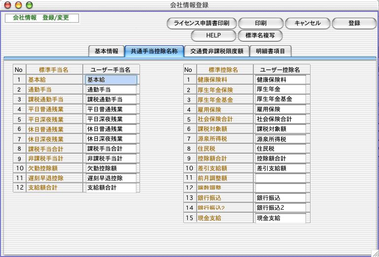The image size is (379, 257).
Task: Select the 通勤手当 user allowance field
Action: click(110, 90)
